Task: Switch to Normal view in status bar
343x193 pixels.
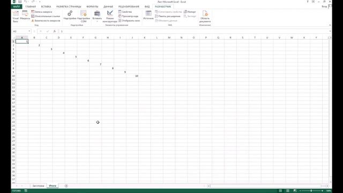Action: point(280,191)
